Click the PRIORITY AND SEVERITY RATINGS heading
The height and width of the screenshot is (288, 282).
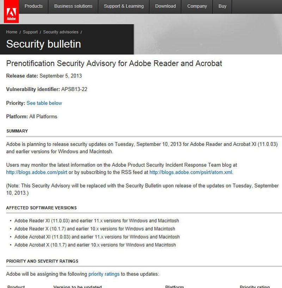(x=42, y=261)
